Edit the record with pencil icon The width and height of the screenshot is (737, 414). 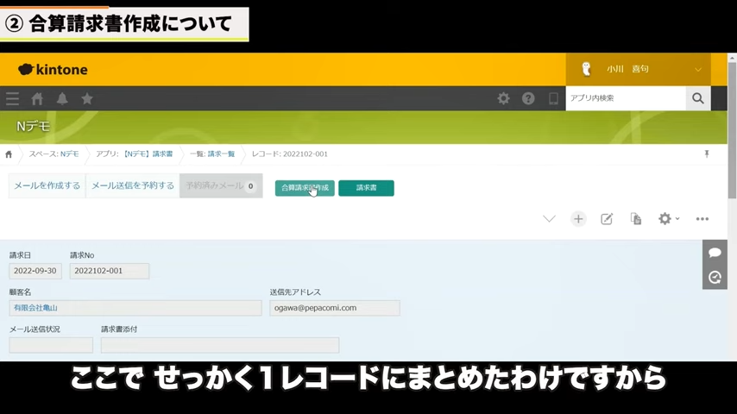[607, 219]
